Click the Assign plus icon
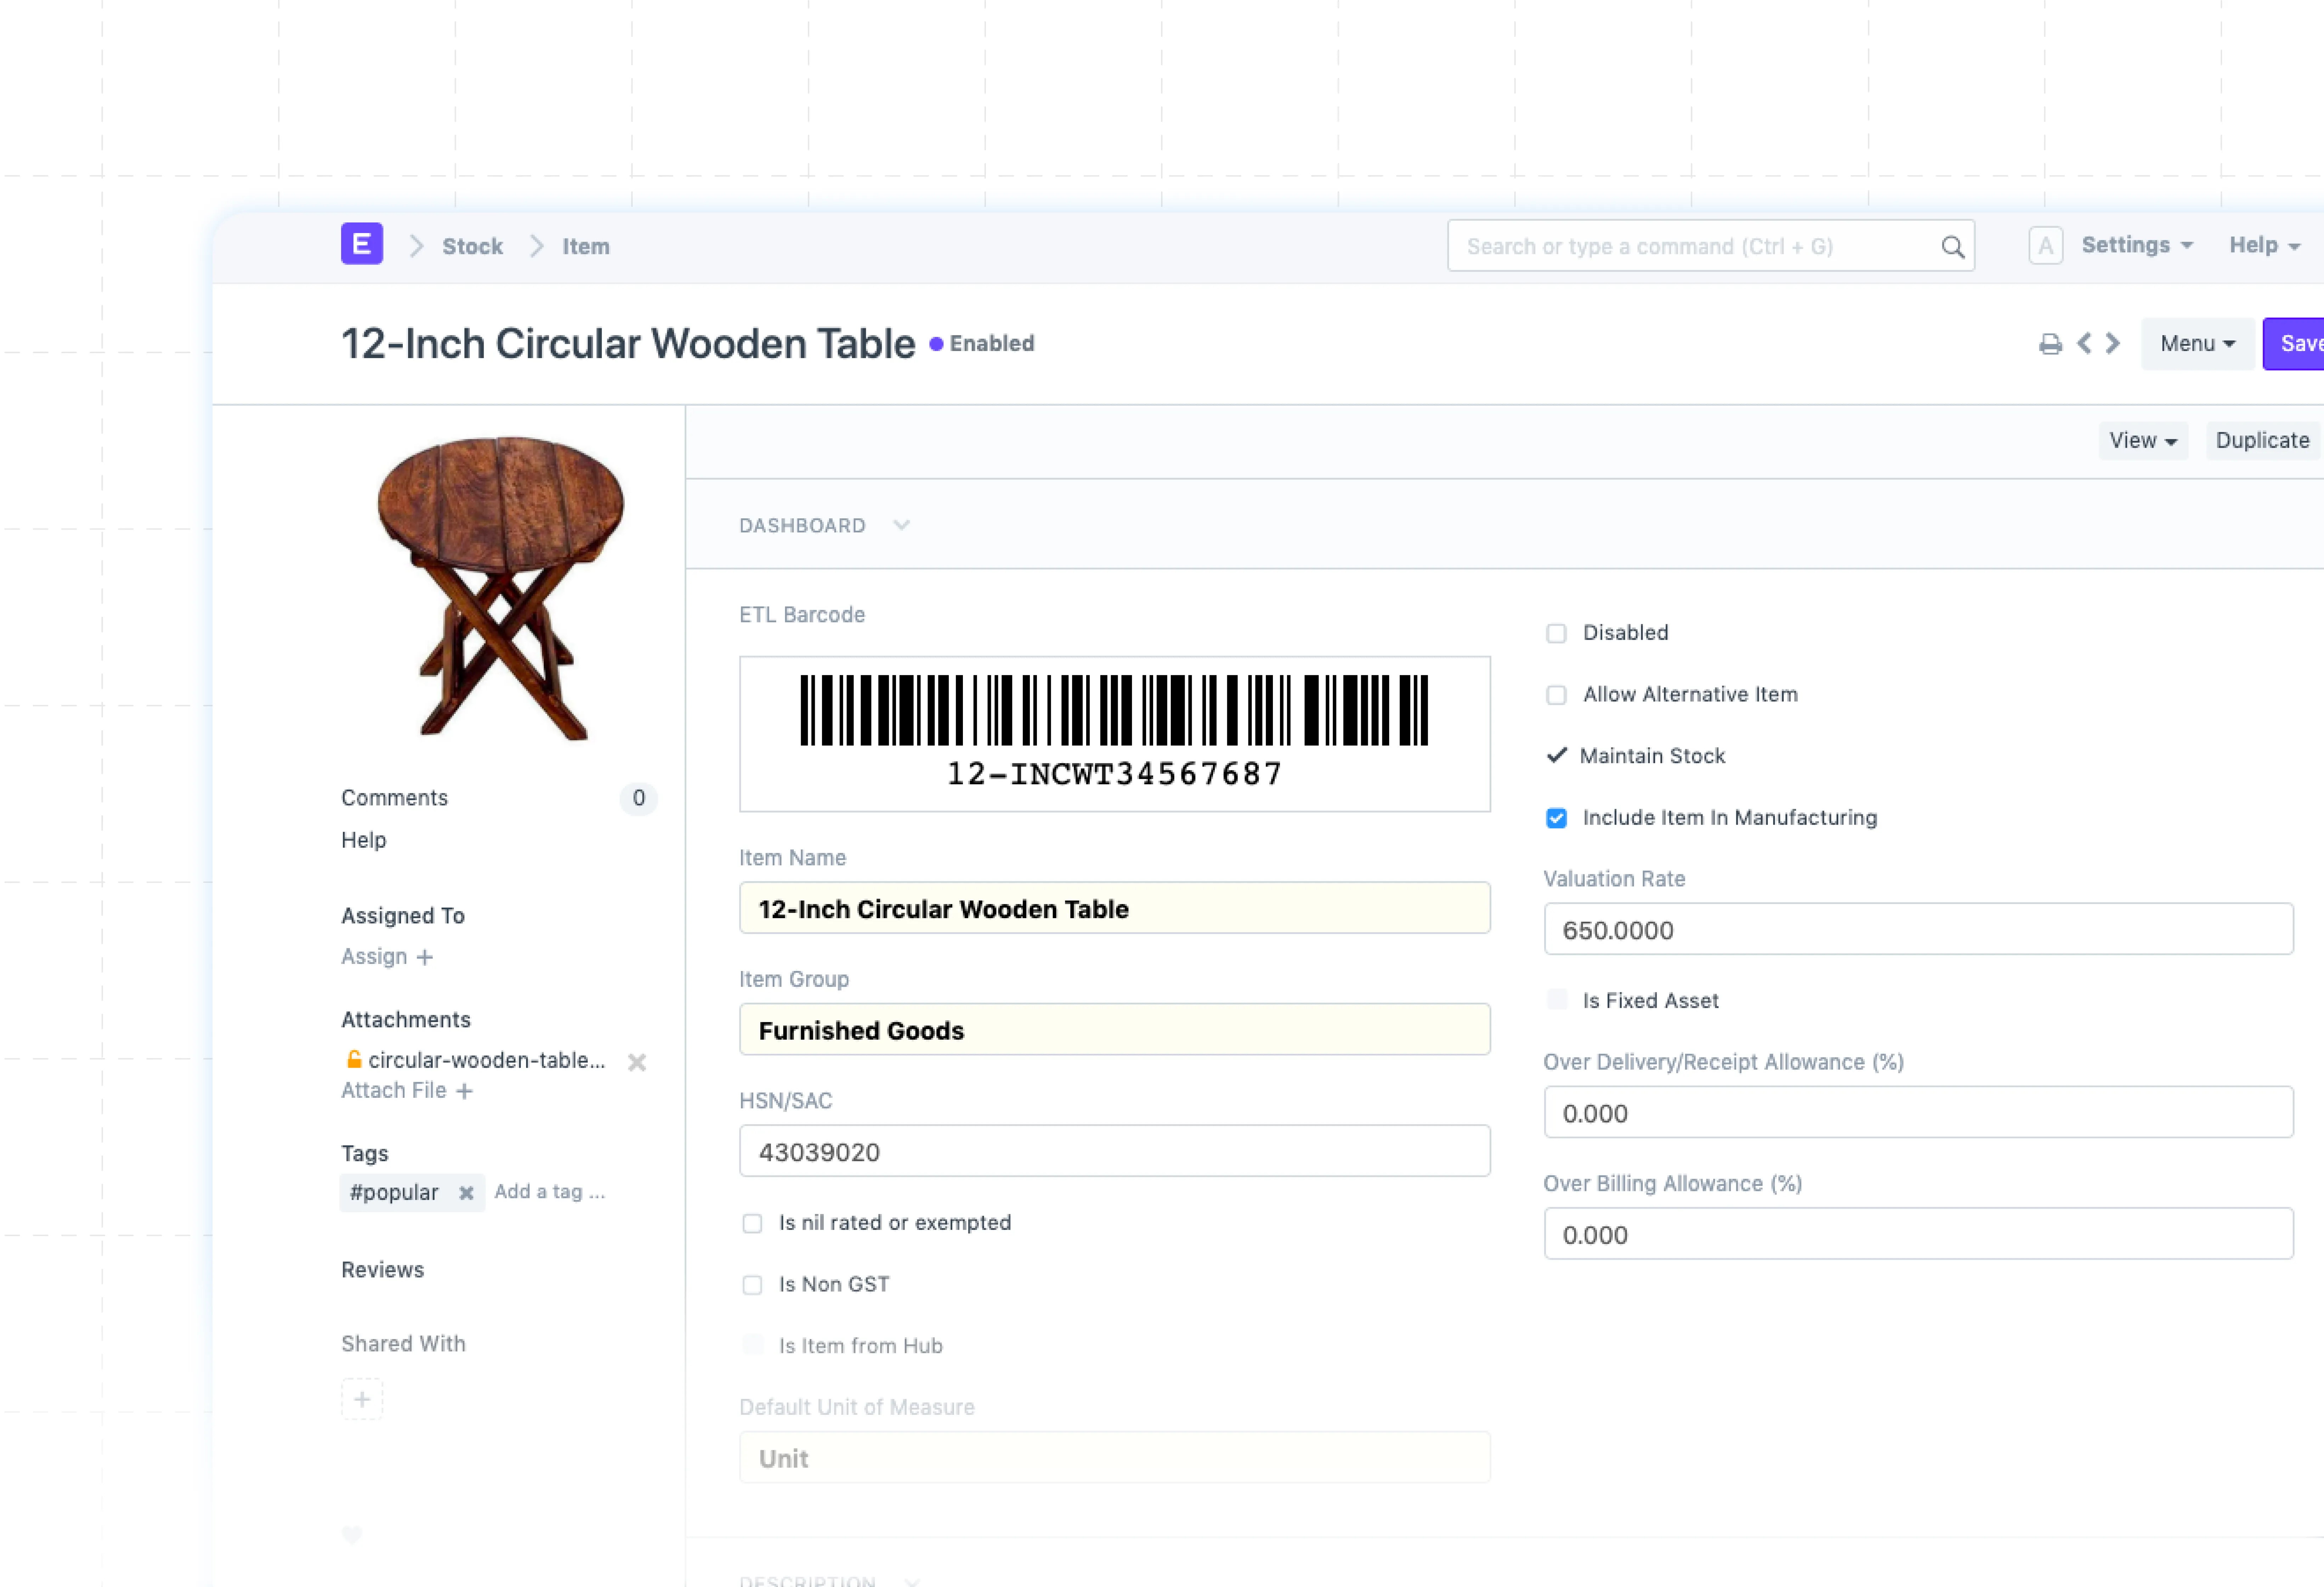This screenshot has height=1587, width=2324. tap(425, 957)
